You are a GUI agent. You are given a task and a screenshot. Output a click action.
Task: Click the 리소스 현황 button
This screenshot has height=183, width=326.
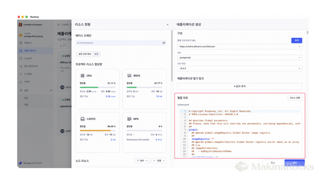[295, 98]
